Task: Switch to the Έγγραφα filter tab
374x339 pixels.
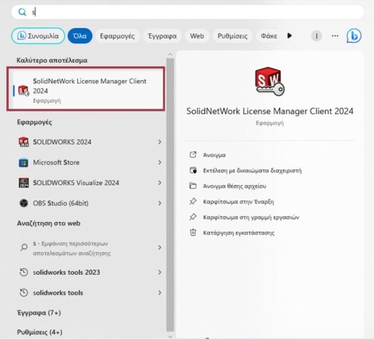Action: pyautogui.click(x=162, y=36)
